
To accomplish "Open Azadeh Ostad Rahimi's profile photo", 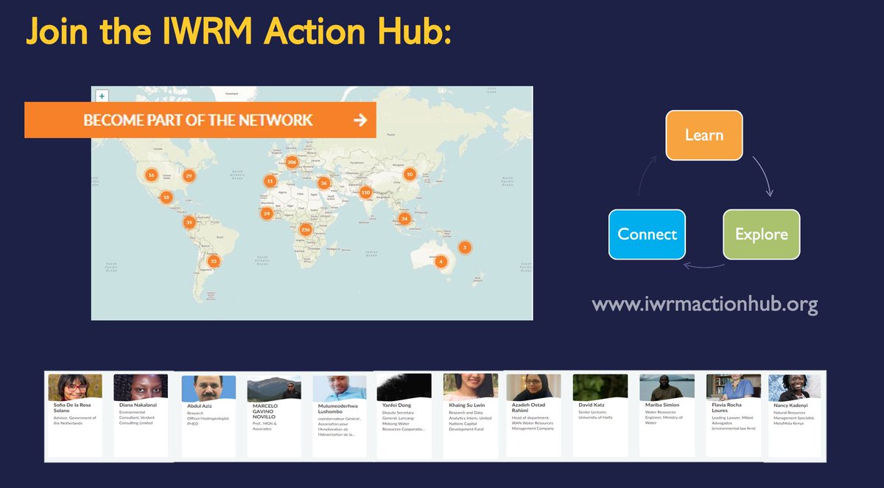I will pos(534,387).
